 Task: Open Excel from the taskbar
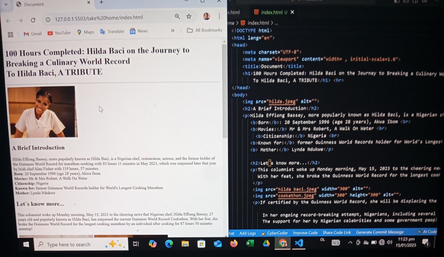click(250, 243)
